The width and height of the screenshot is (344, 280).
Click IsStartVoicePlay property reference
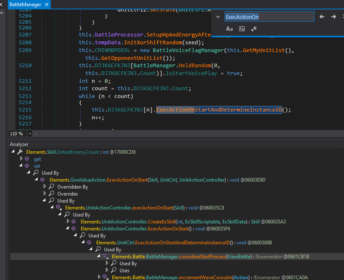[191, 73]
